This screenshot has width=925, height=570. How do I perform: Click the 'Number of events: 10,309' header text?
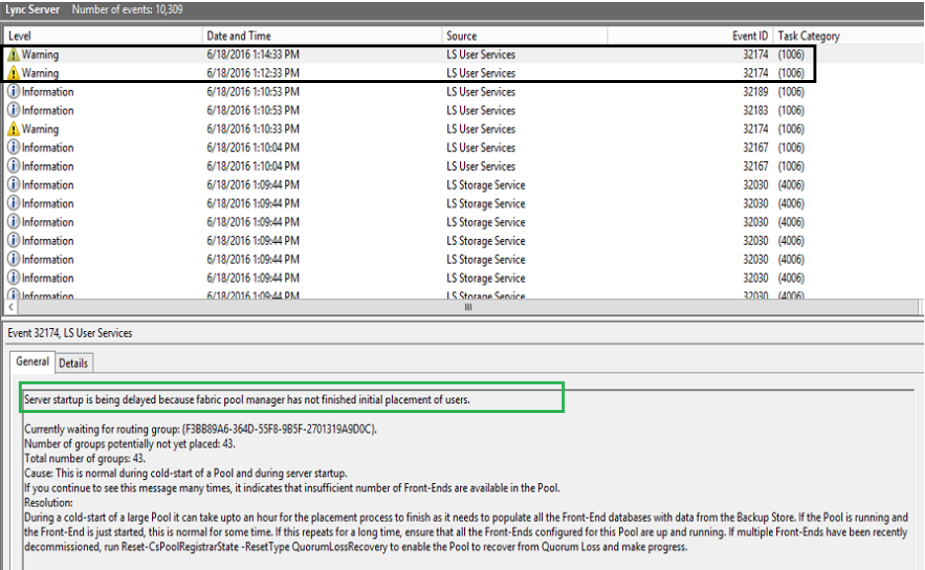point(126,10)
